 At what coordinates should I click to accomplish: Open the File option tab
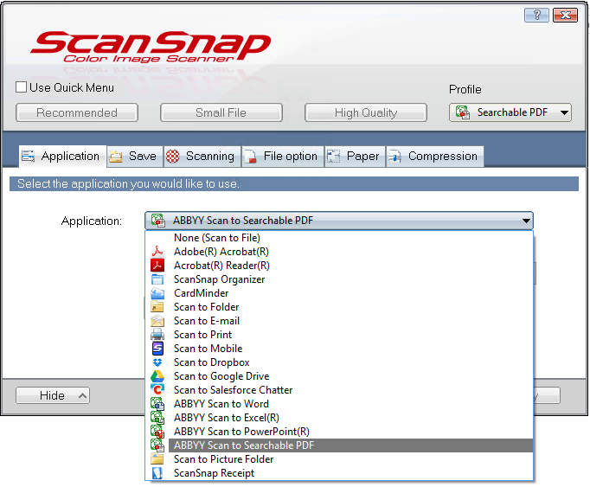coord(283,157)
